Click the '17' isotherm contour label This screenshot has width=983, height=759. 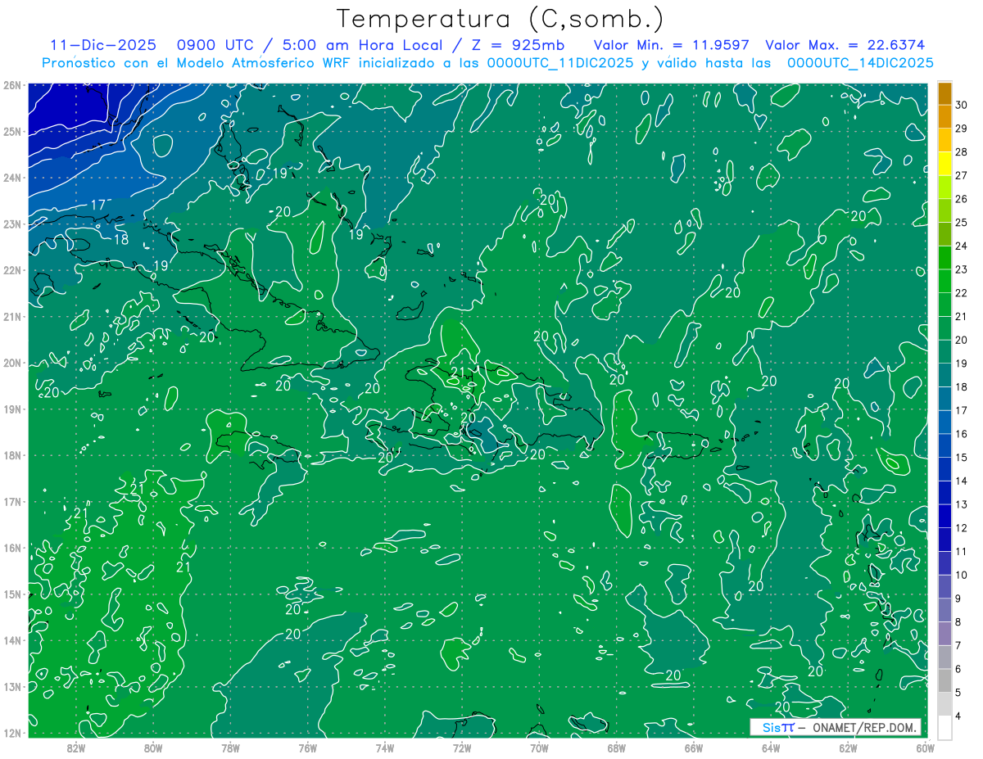[97, 205]
